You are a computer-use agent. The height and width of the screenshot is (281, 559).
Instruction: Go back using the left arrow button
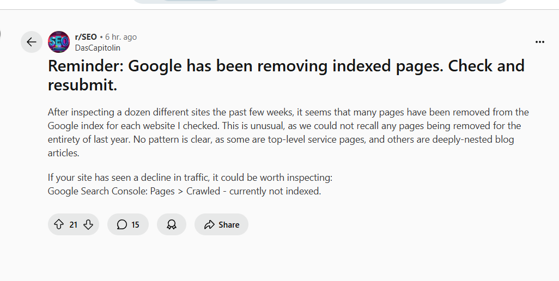coord(32,42)
